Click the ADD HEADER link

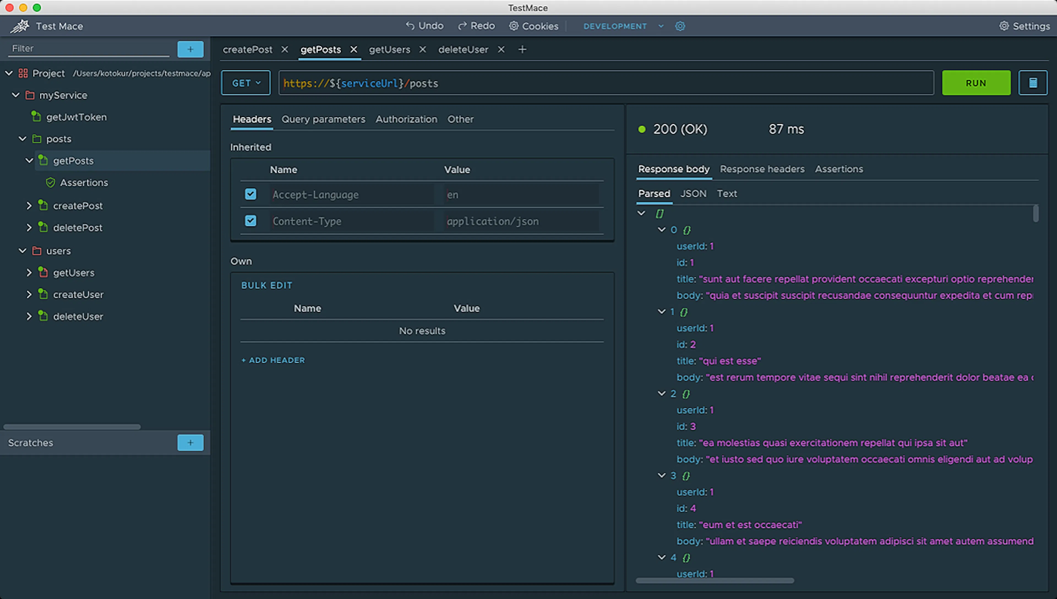point(273,360)
